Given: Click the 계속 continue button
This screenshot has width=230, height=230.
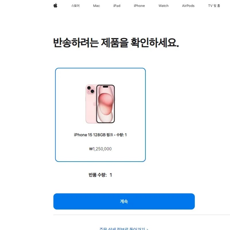Looking at the screenshot, I should click(x=124, y=201).
